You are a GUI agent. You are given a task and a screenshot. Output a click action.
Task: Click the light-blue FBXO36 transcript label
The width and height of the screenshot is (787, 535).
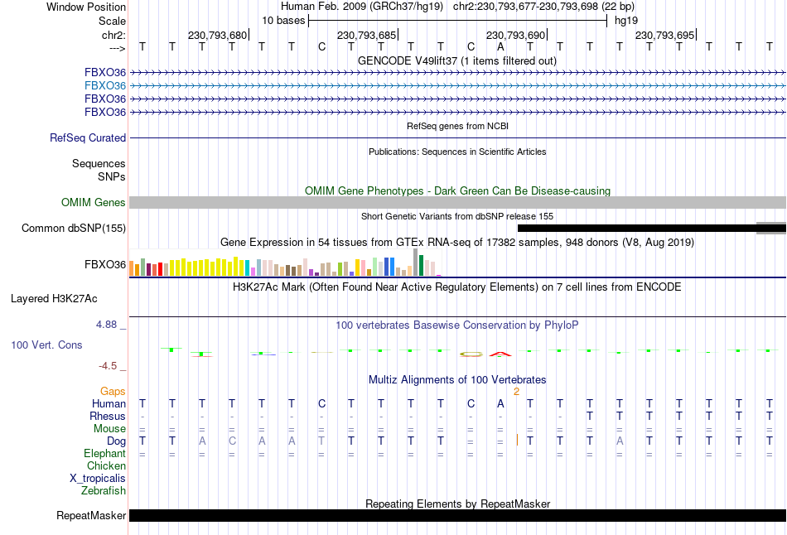point(105,85)
